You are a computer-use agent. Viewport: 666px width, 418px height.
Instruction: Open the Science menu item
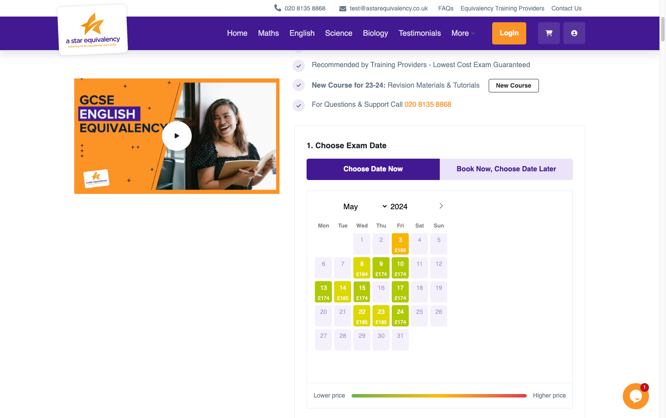[339, 33]
